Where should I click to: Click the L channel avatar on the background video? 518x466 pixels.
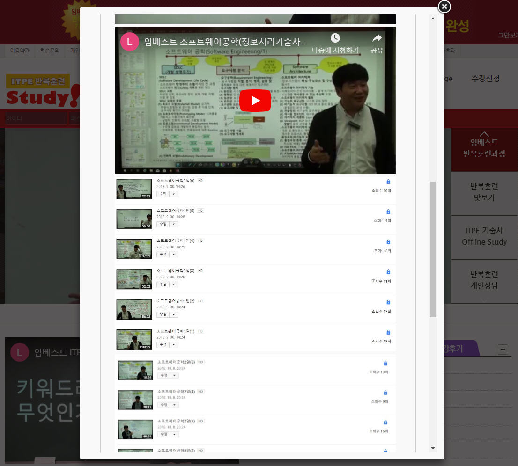pos(20,352)
